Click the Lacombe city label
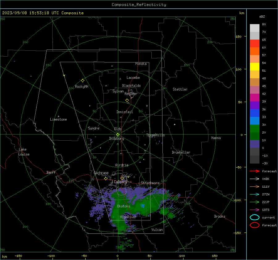This screenshot has width=278, height=260. 133,78
